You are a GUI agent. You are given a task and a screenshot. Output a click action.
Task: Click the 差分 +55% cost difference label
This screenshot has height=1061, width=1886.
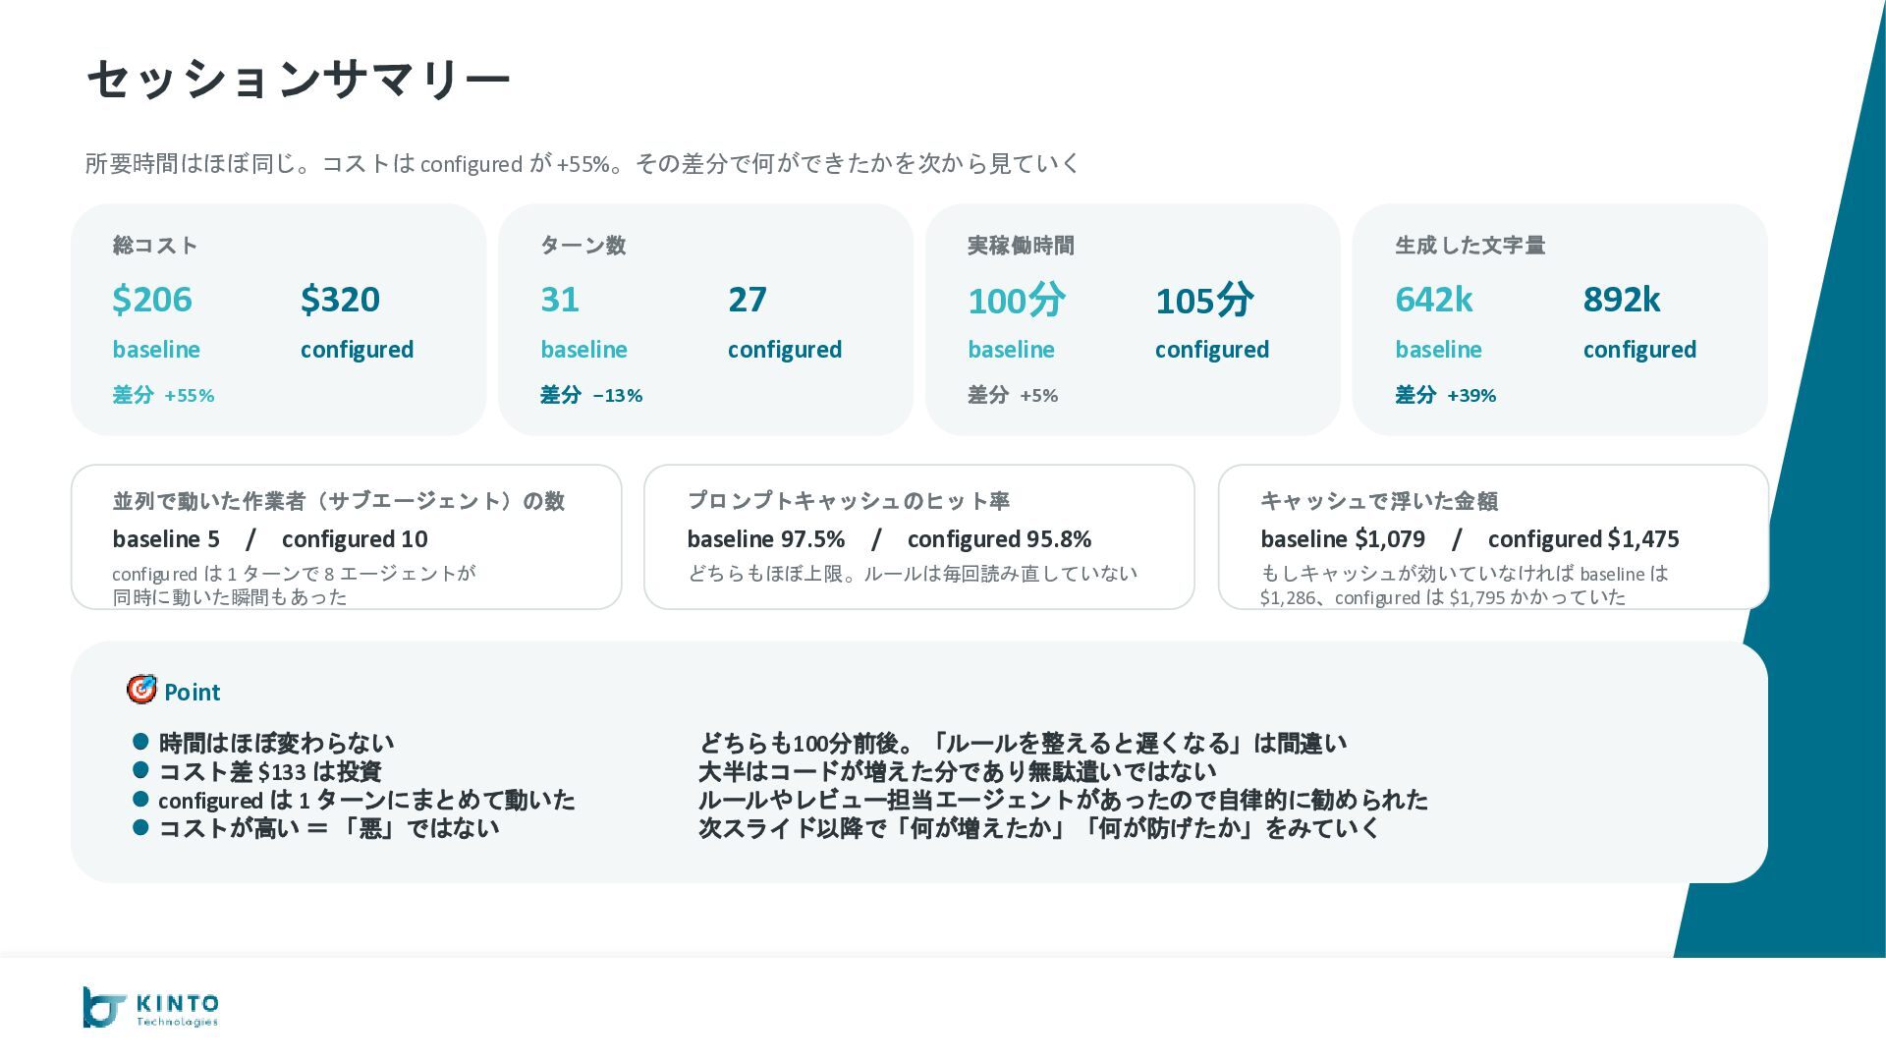point(163,395)
